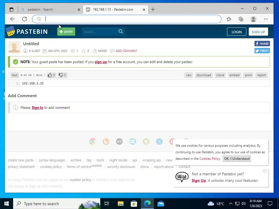Open Windows Start menu
Image resolution: width=279 pixels, height=209 pixels.
click(7, 204)
